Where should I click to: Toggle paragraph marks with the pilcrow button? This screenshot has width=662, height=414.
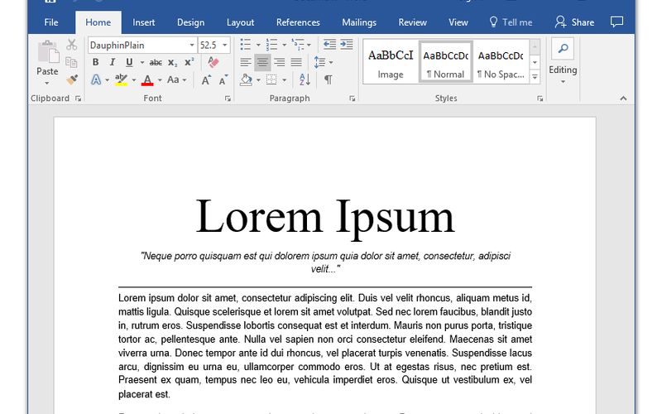pos(328,80)
